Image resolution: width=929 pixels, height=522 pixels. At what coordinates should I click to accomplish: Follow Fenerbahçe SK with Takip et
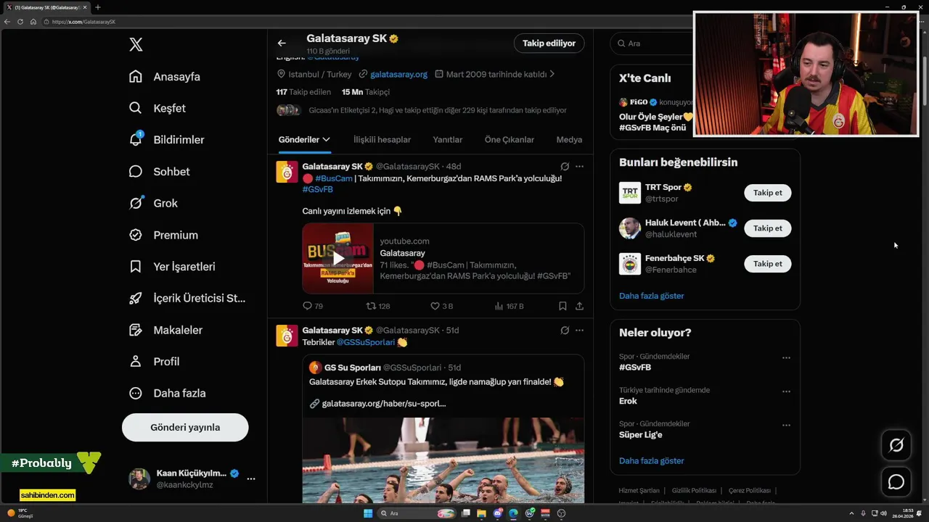(x=767, y=264)
